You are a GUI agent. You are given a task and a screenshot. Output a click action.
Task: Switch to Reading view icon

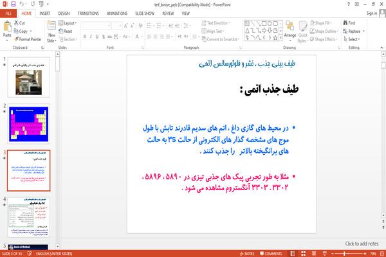pos(314,254)
